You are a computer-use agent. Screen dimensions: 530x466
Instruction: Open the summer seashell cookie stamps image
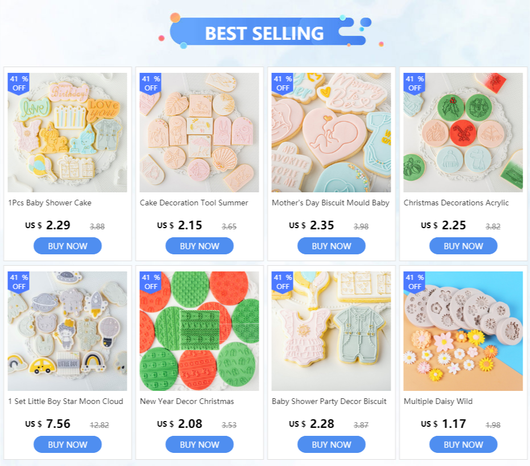(x=199, y=133)
